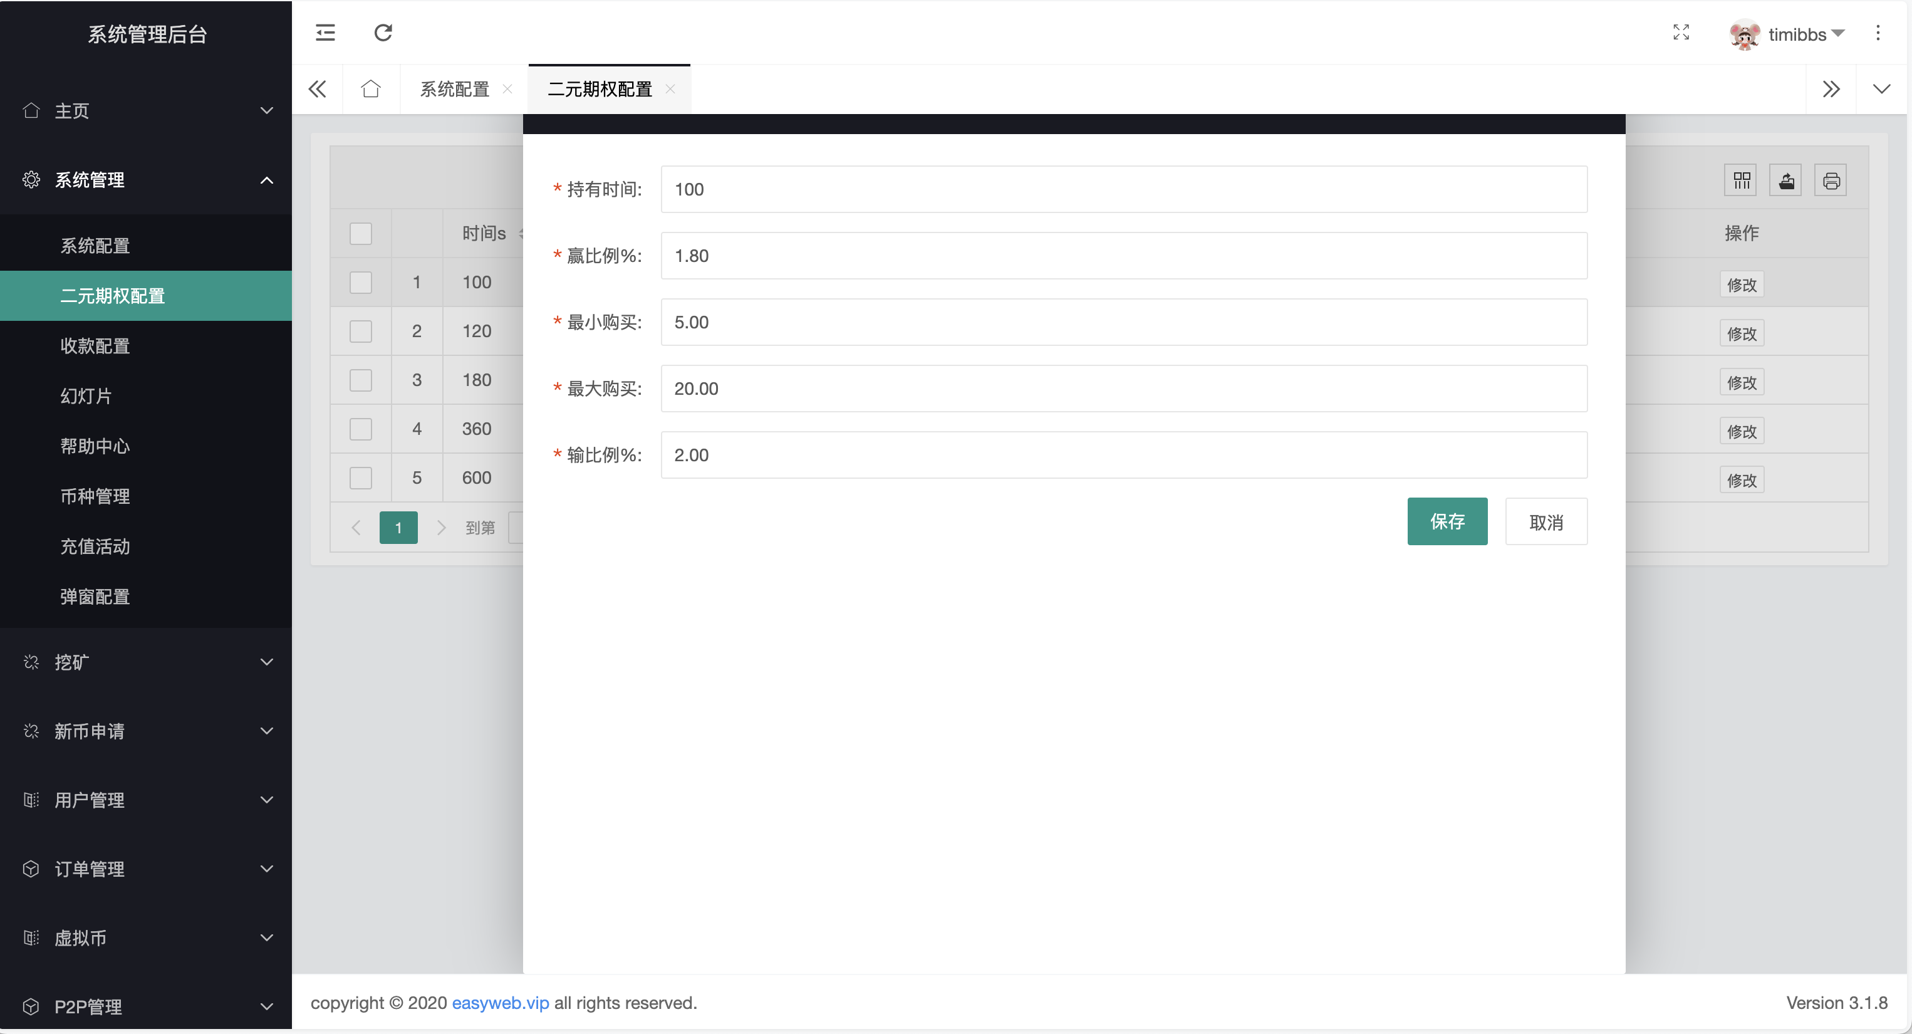Click the export data icon above the table
The height and width of the screenshot is (1034, 1912).
(x=1787, y=180)
